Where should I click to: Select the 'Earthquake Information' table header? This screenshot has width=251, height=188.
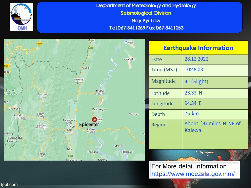198,48
